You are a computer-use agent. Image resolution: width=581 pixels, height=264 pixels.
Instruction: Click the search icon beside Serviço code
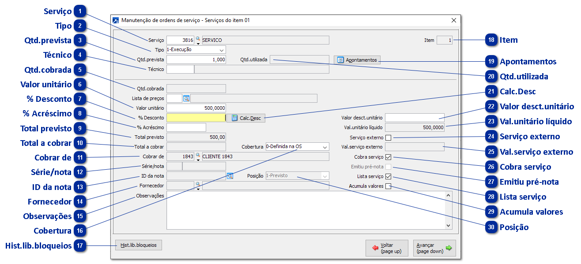[x=198, y=40]
